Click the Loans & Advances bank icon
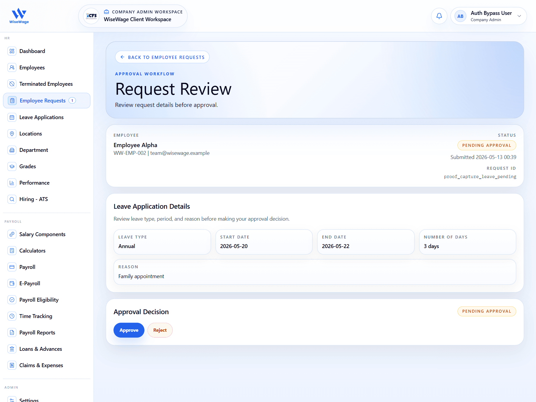The height and width of the screenshot is (402, 536). point(12,349)
